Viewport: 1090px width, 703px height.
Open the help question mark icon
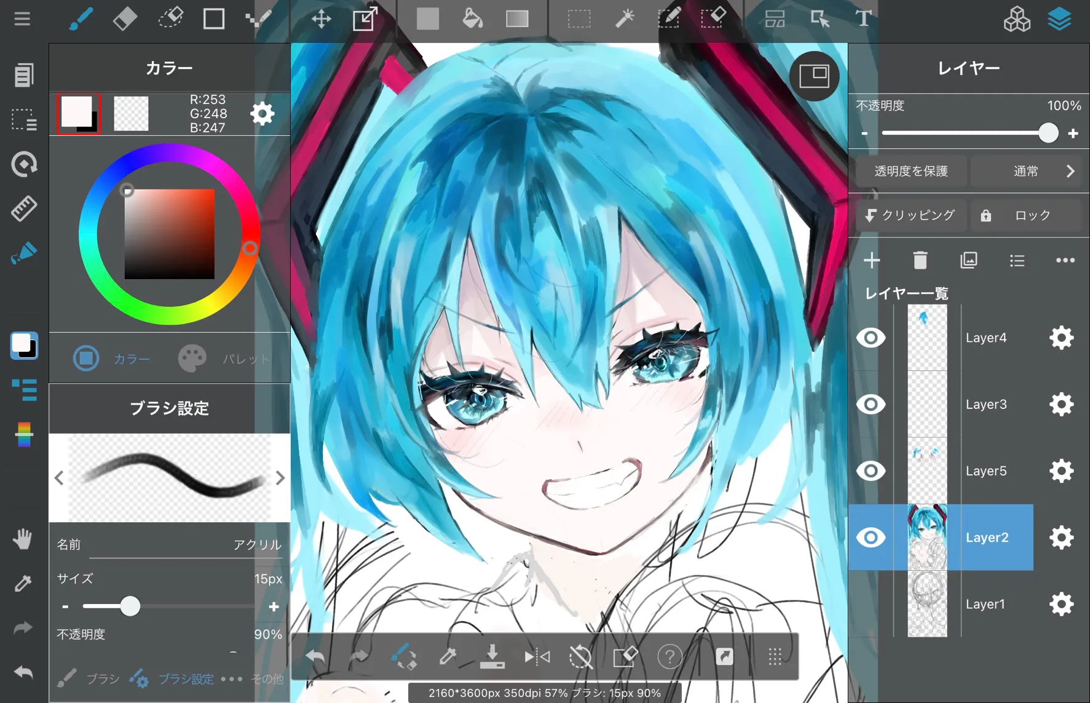tap(669, 657)
